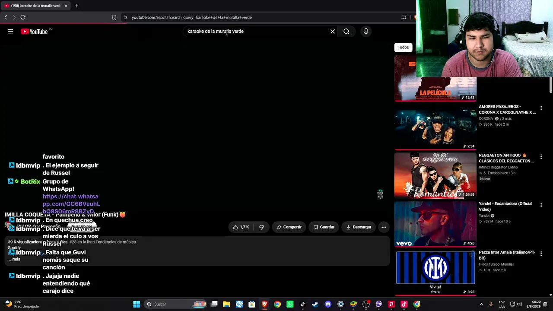Open options for Pazza Inter Amala video
Viewport: 553px width, 311px height.
tap(541, 254)
